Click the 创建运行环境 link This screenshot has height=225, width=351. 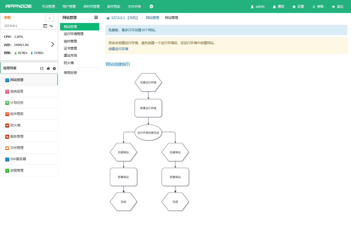point(118,49)
